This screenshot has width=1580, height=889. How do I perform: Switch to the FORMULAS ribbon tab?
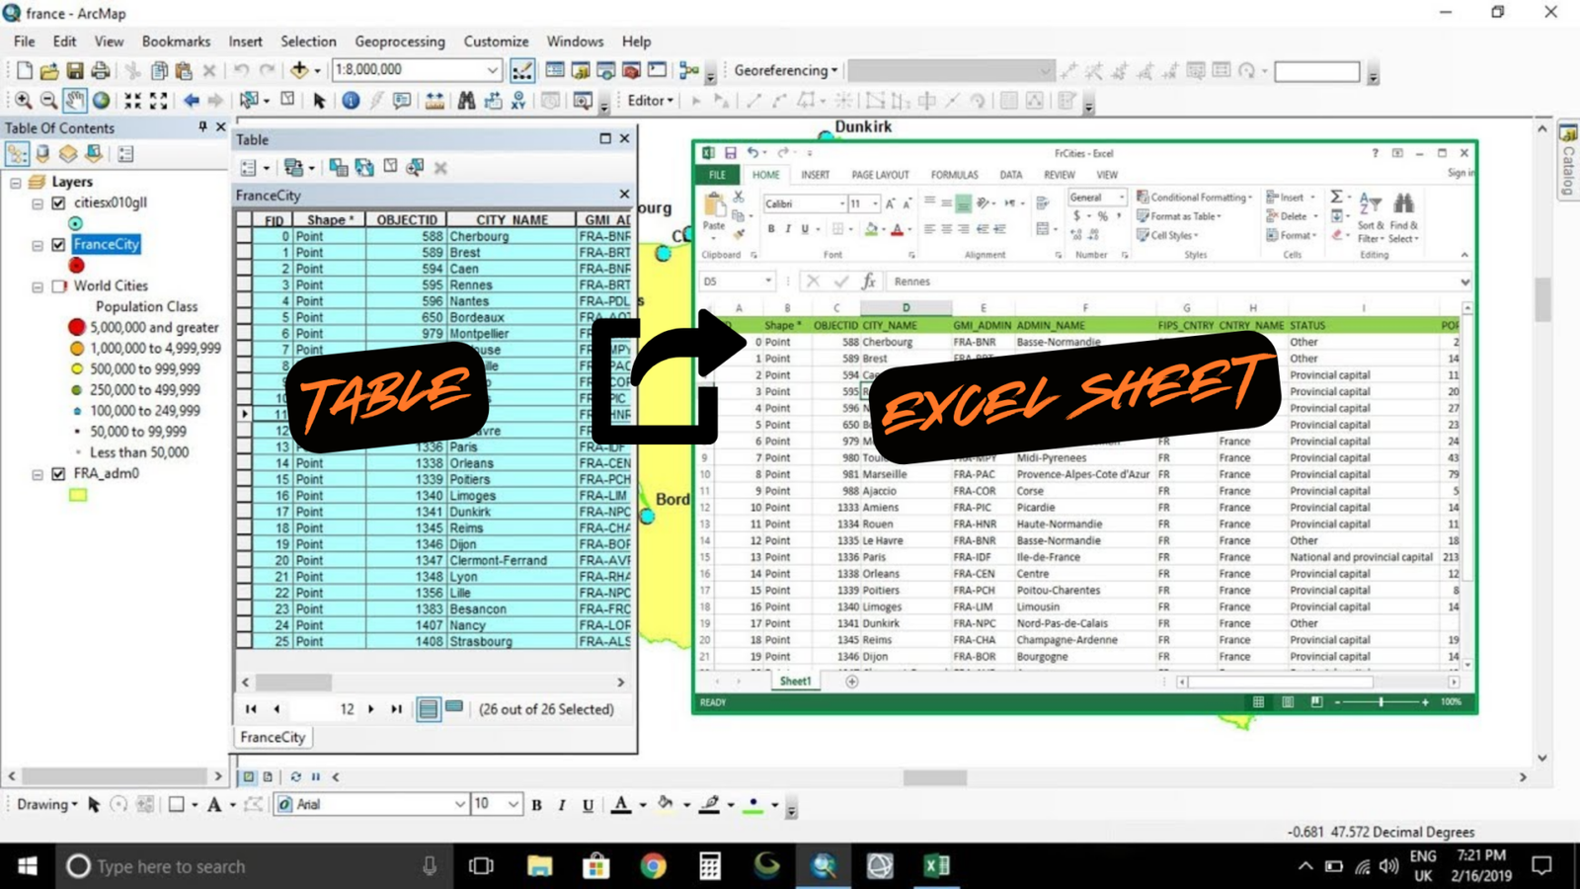click(953, 174)
